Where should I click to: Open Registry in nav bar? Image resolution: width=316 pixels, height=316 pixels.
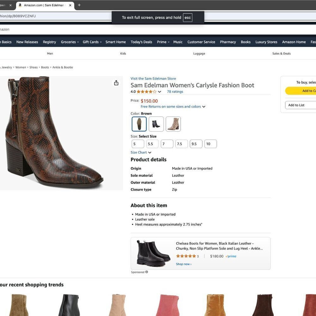[x=49, y=42]
